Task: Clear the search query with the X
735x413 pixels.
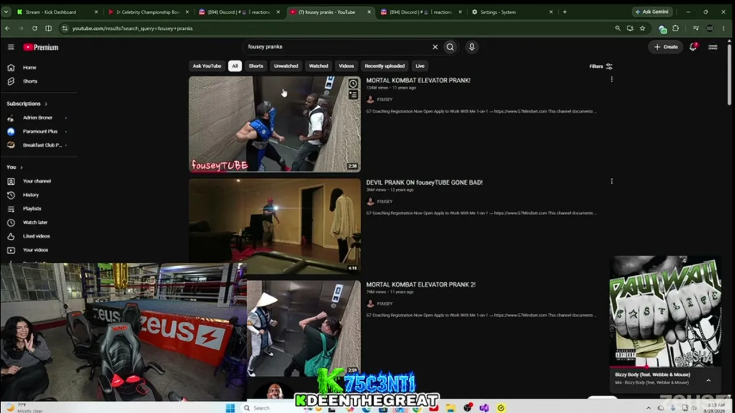Action: (435, 47)
